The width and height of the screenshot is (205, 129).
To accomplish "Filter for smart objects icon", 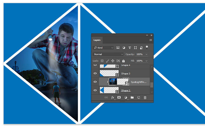I will coord(141,48).
